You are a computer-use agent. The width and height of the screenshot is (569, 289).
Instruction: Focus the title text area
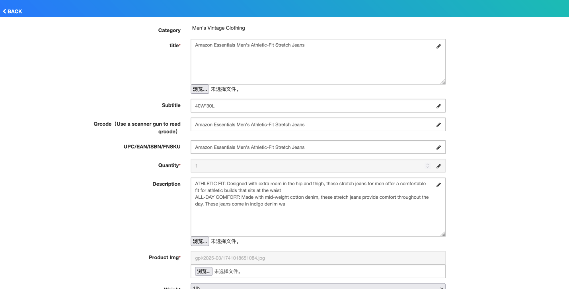[318, 62]
